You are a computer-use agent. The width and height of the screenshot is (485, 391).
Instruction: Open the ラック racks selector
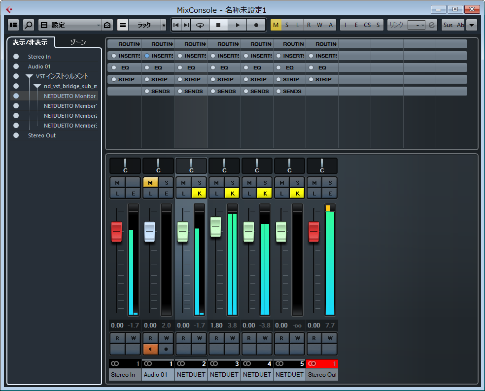[x=144, y=25]
